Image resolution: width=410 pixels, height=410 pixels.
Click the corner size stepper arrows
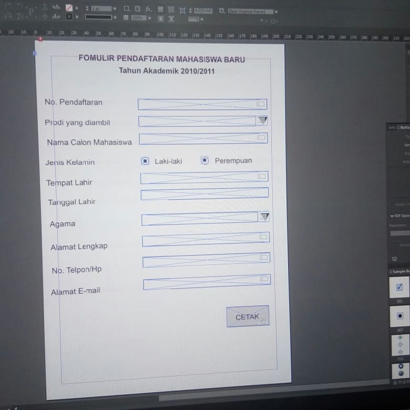click(x=190, y=11)
